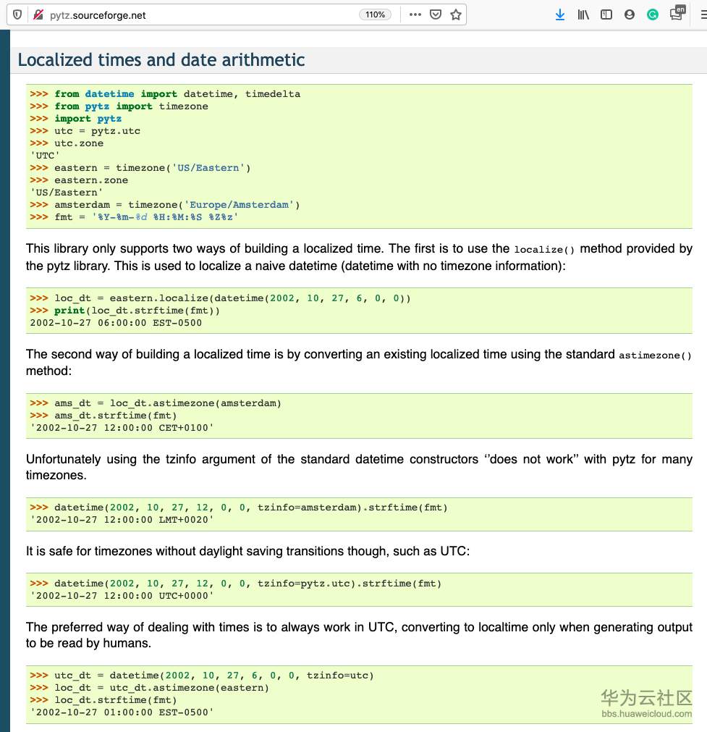Click the output '2002-10-27 12:00:00 LMT+0020'
The width and height of the screenshot is (707, 732).
tap(122, 520)
